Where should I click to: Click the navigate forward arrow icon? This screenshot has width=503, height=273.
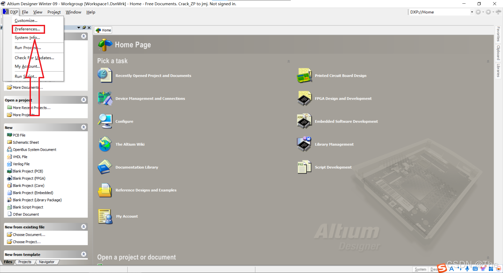[x=488, y=12]
